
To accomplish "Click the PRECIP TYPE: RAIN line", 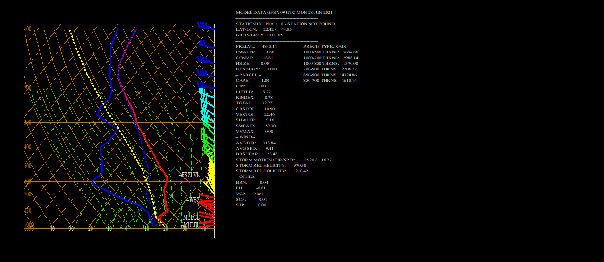I will [325, 46].
